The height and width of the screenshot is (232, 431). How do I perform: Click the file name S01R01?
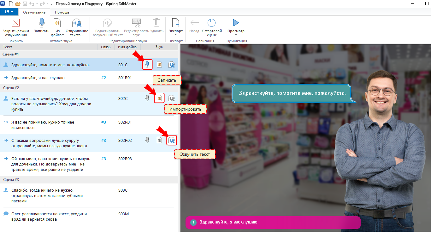pyautogui.click(x=125, y=78)
